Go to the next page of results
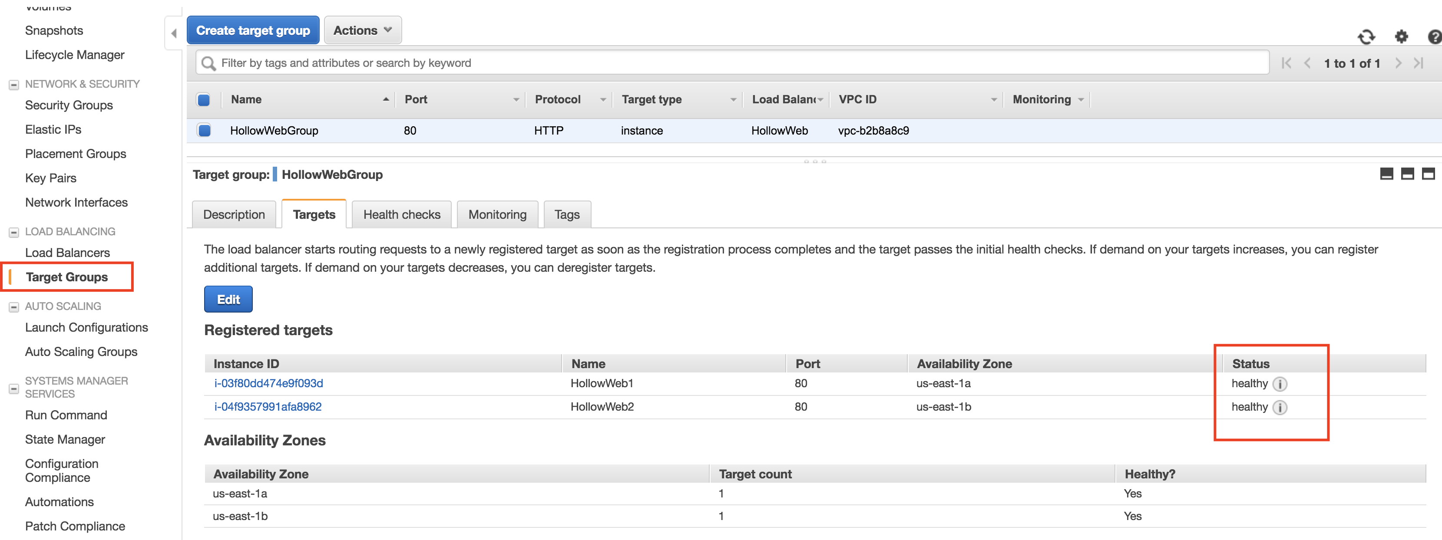Viewport: 1442px width, 540px height. 1398,63
